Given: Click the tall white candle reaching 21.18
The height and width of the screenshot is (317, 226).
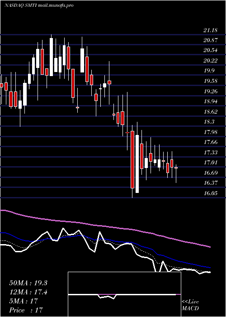Looking at the screenshot, I should pos(51,57).
